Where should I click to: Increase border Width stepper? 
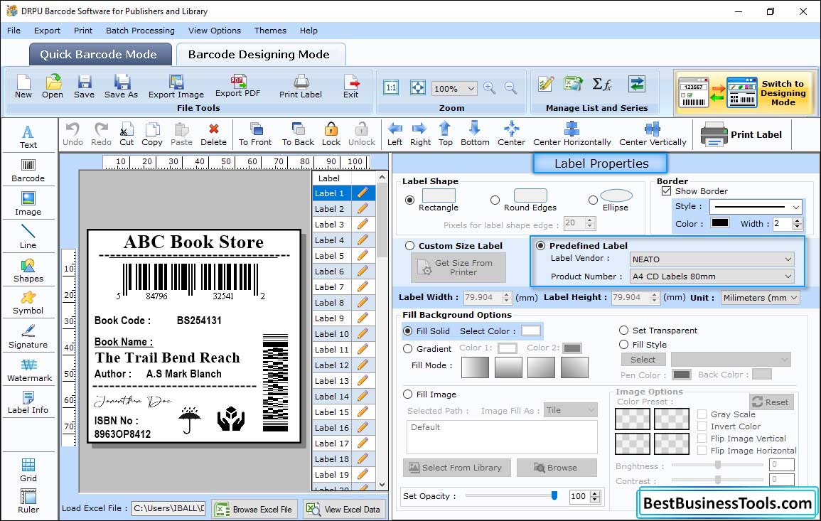pyautogui.click(x=798, y=221)
